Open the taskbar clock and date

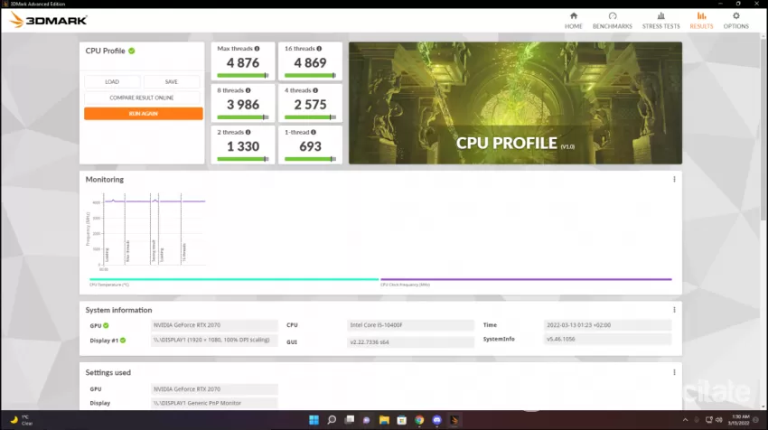point(738,420)
